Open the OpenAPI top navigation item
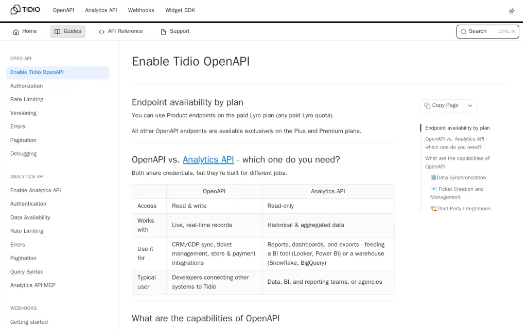Screen dimensions: 527x329 pos(63,10)
